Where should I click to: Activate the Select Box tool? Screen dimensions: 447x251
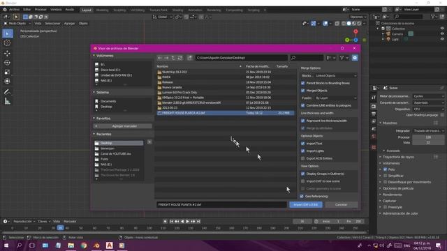pos(8,33)
